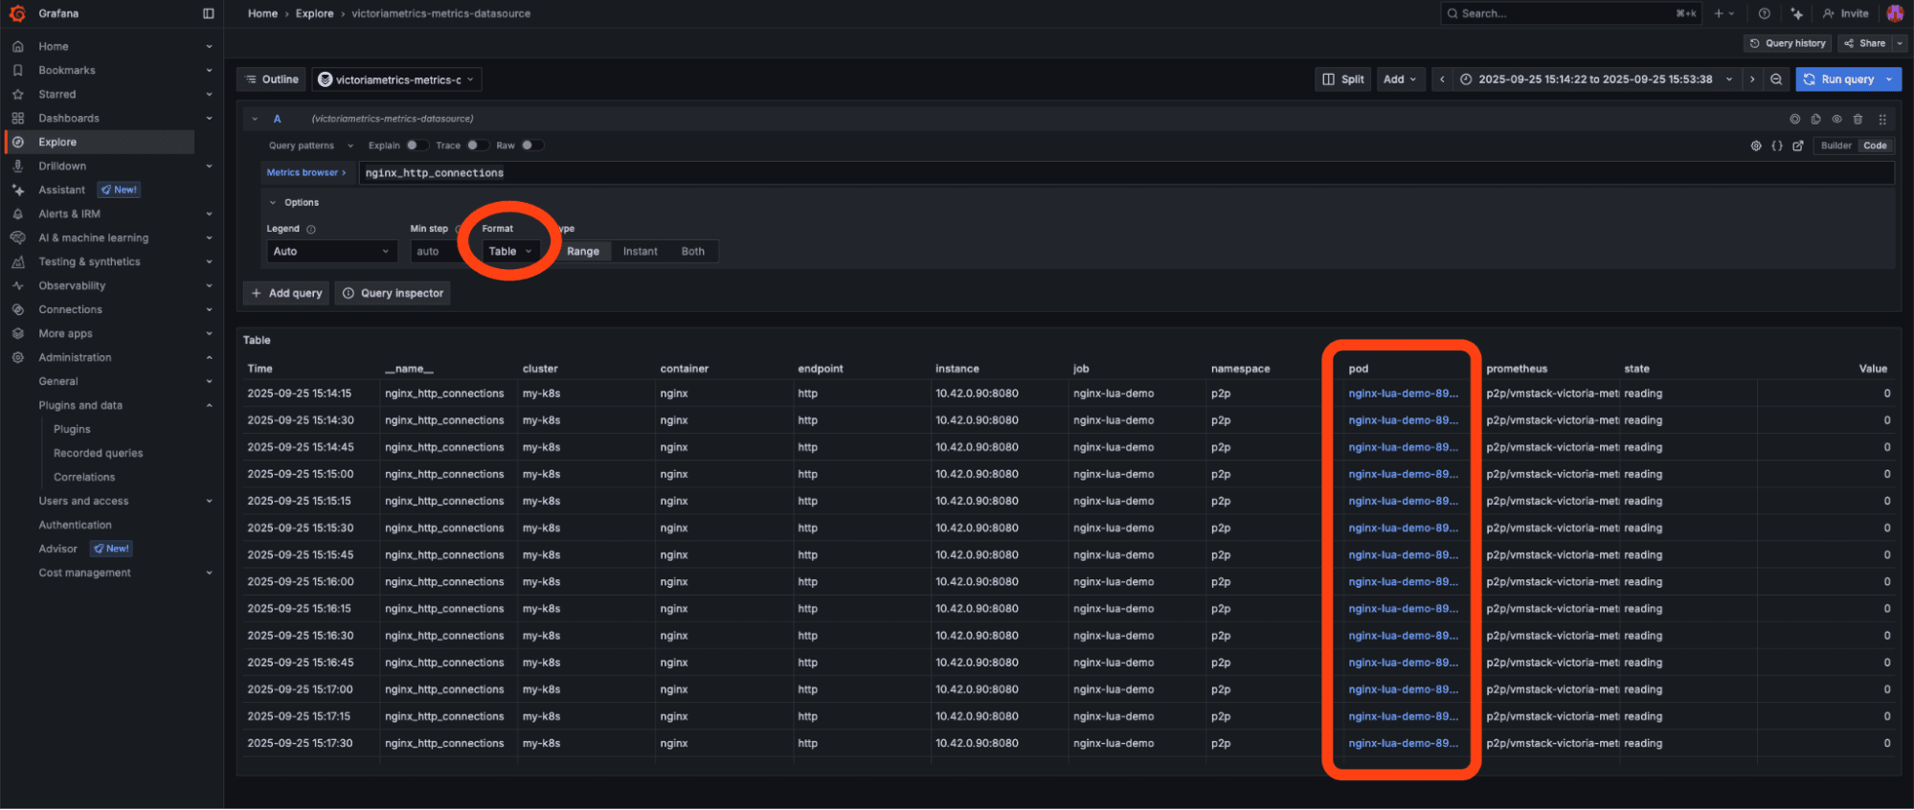Hide query A with the eye icon
This screenshot has width=1914, height=810.
pyautogui.click(x=1836, y=119)
